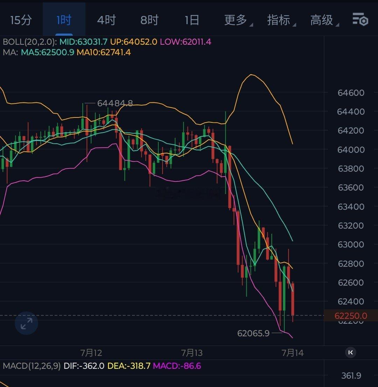378x387 pixels.
Task: Click the 7月13 date axis label
Action: pos(192,353)
